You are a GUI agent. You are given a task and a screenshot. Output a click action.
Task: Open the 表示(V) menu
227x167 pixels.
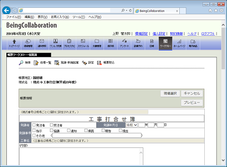[x=43, y=17]
